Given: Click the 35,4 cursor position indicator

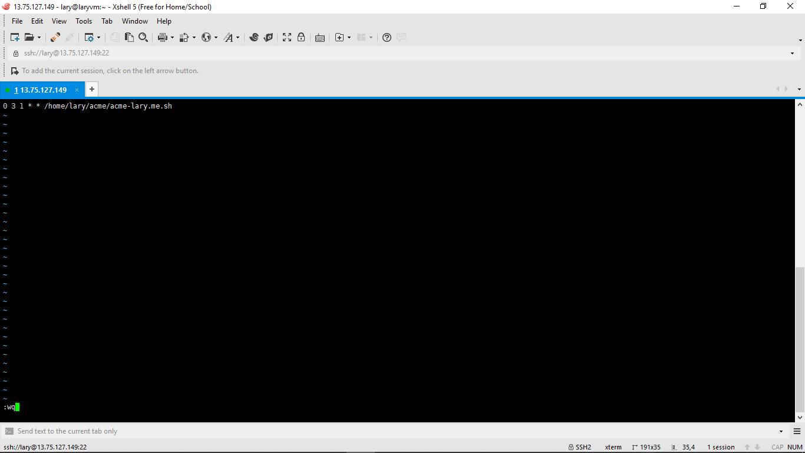Looking at the screenshot, I should [684, 447].
